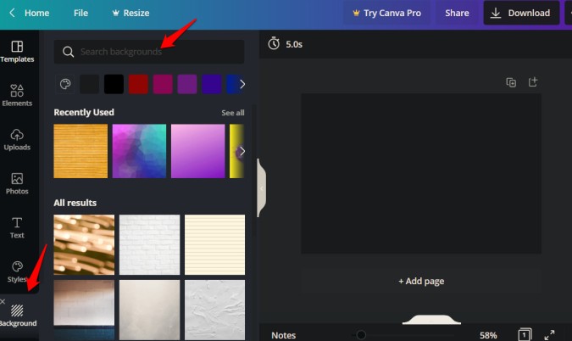Enter fullscreen presentation mode
Screen dimensions: 572x341
pos(549,334)
